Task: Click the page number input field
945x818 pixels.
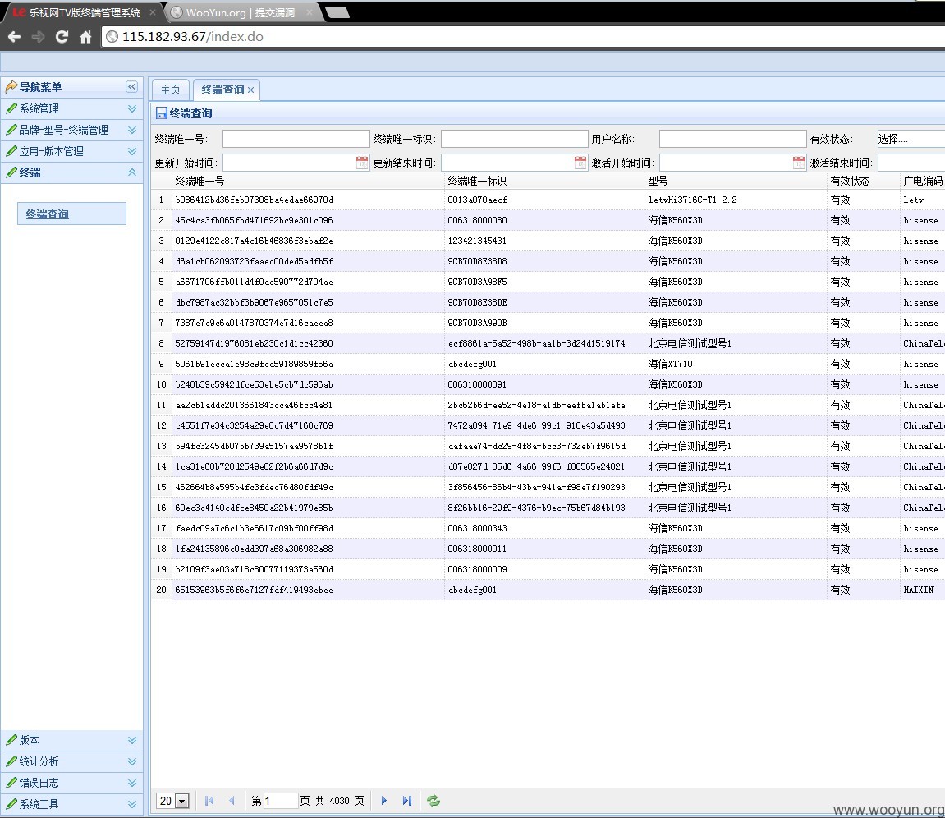Action: (280, 801)
